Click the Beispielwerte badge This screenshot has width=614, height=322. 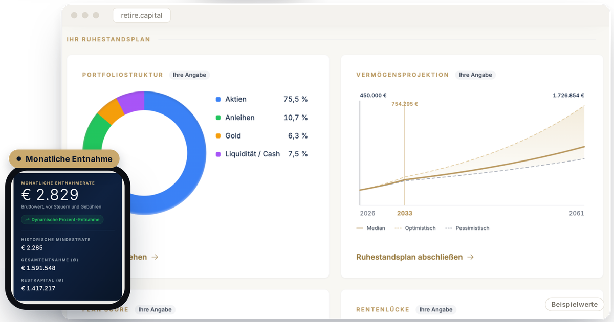pos(574,305)
